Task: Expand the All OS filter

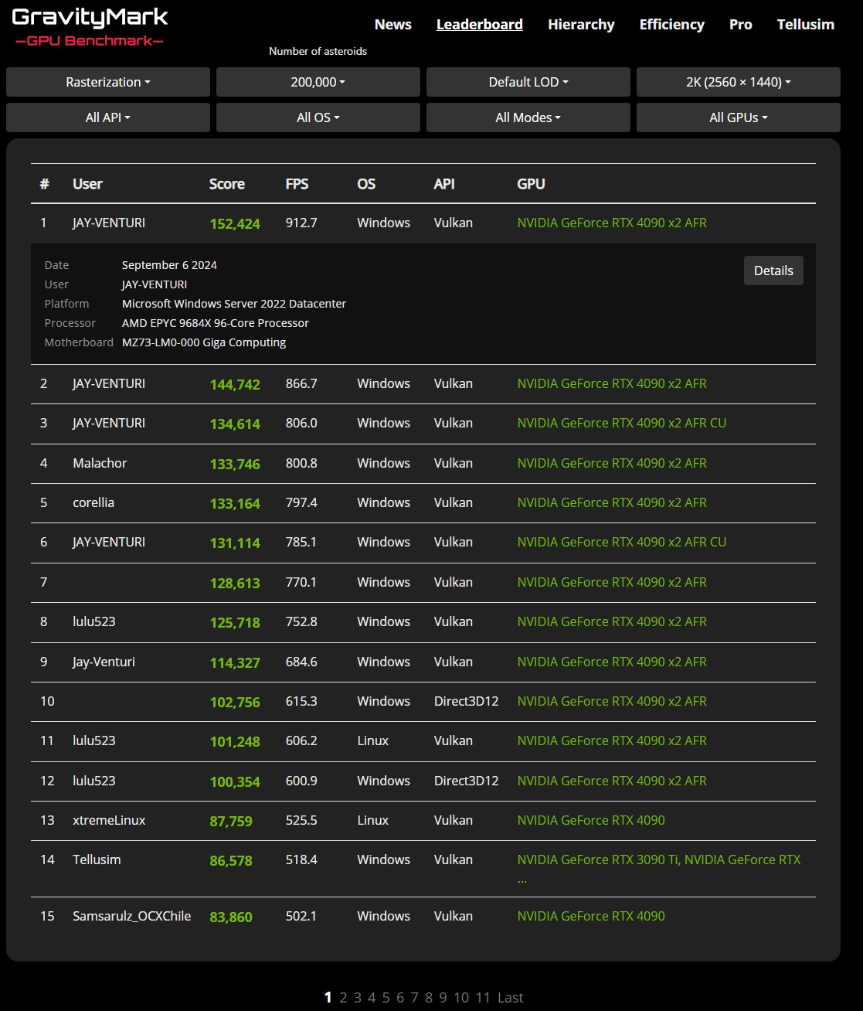Action: coord(318,117)
